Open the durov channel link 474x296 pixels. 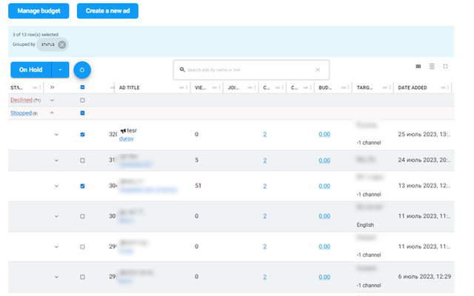click(x=127, y=138)
